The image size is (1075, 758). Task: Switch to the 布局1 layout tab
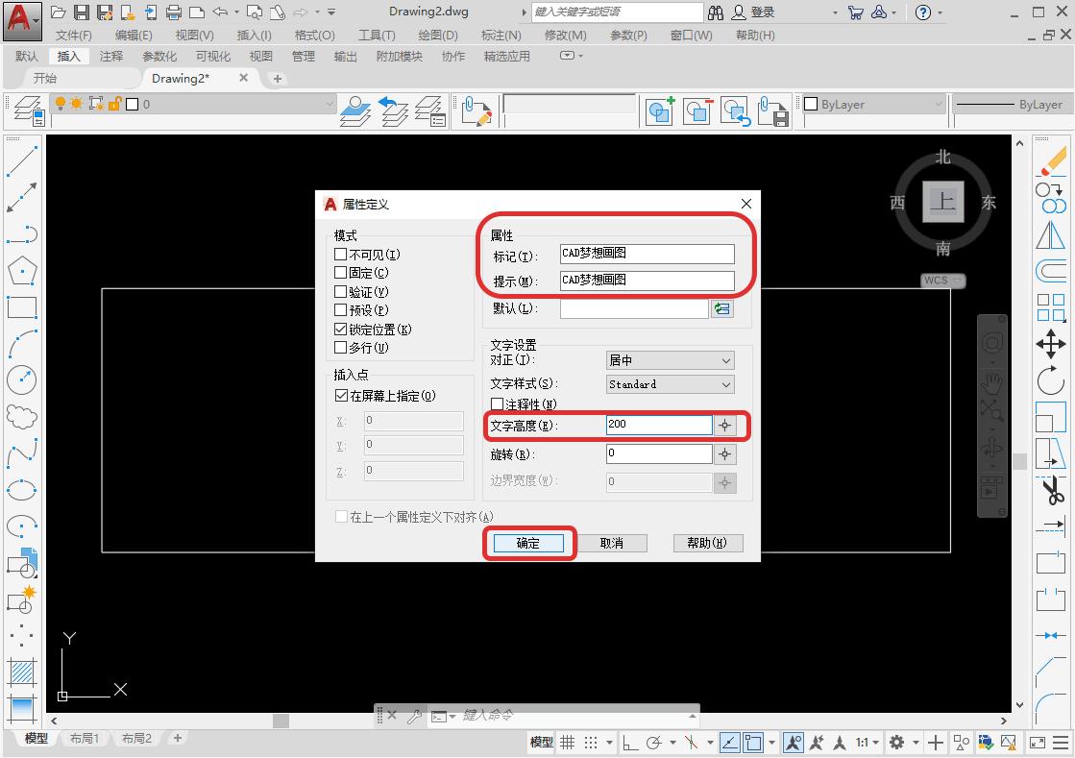85,738
